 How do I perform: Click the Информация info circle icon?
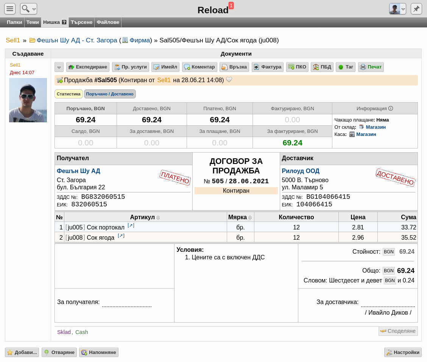point(391,108)
